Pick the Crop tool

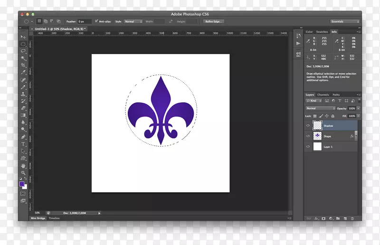[x=23, y=65]
